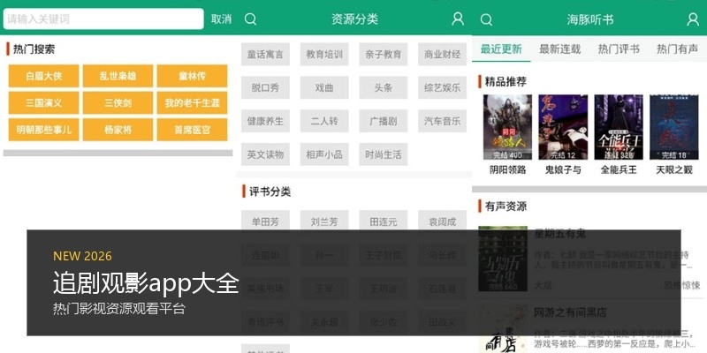The image size is (707, 353).
Task: Focus the 请输入关键词 search field
Action: coord(103,19)
